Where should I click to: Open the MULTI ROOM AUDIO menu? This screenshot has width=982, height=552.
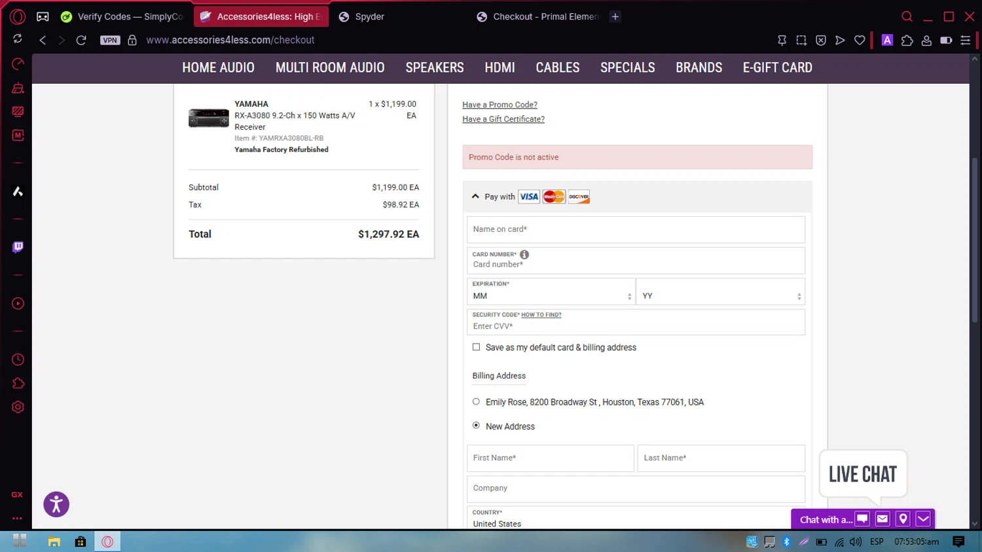pos(330,67)
